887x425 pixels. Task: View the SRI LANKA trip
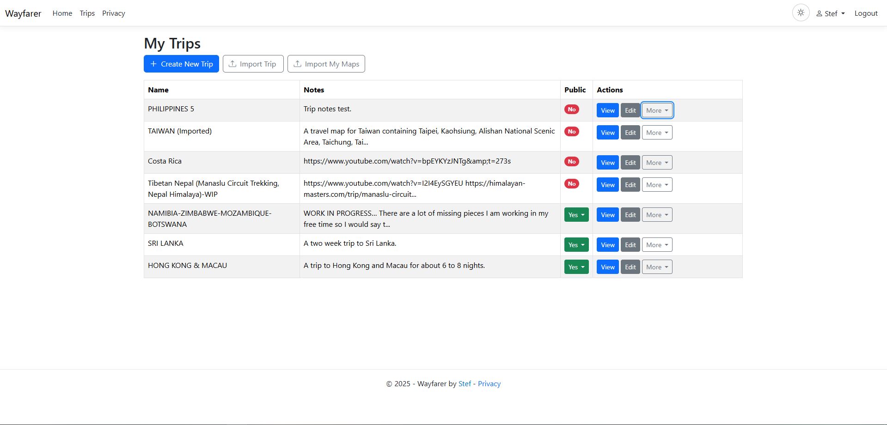607,245
